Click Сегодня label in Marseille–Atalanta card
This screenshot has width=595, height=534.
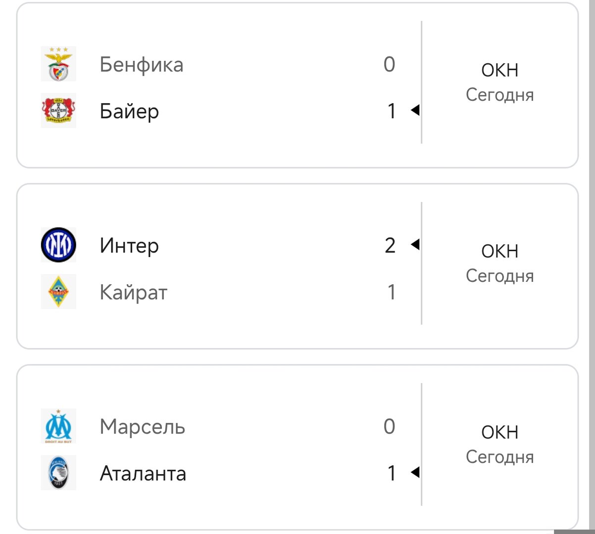[x=499, y=457]
